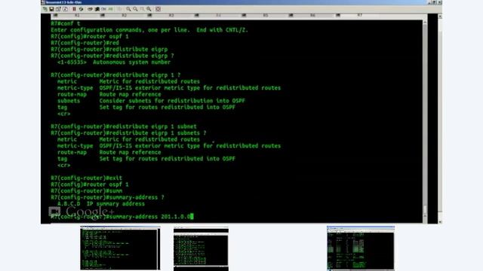Image resolution: width=483 pixels, height=271 pixels.
Task: Click 'redistribute eigrp 1 ?' command line
Action: (x=115, y=75)
